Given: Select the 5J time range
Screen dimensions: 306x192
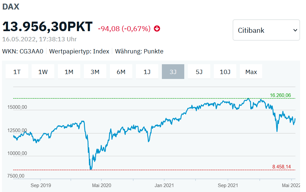Looking at the screenshot, I should coord(199,72).
